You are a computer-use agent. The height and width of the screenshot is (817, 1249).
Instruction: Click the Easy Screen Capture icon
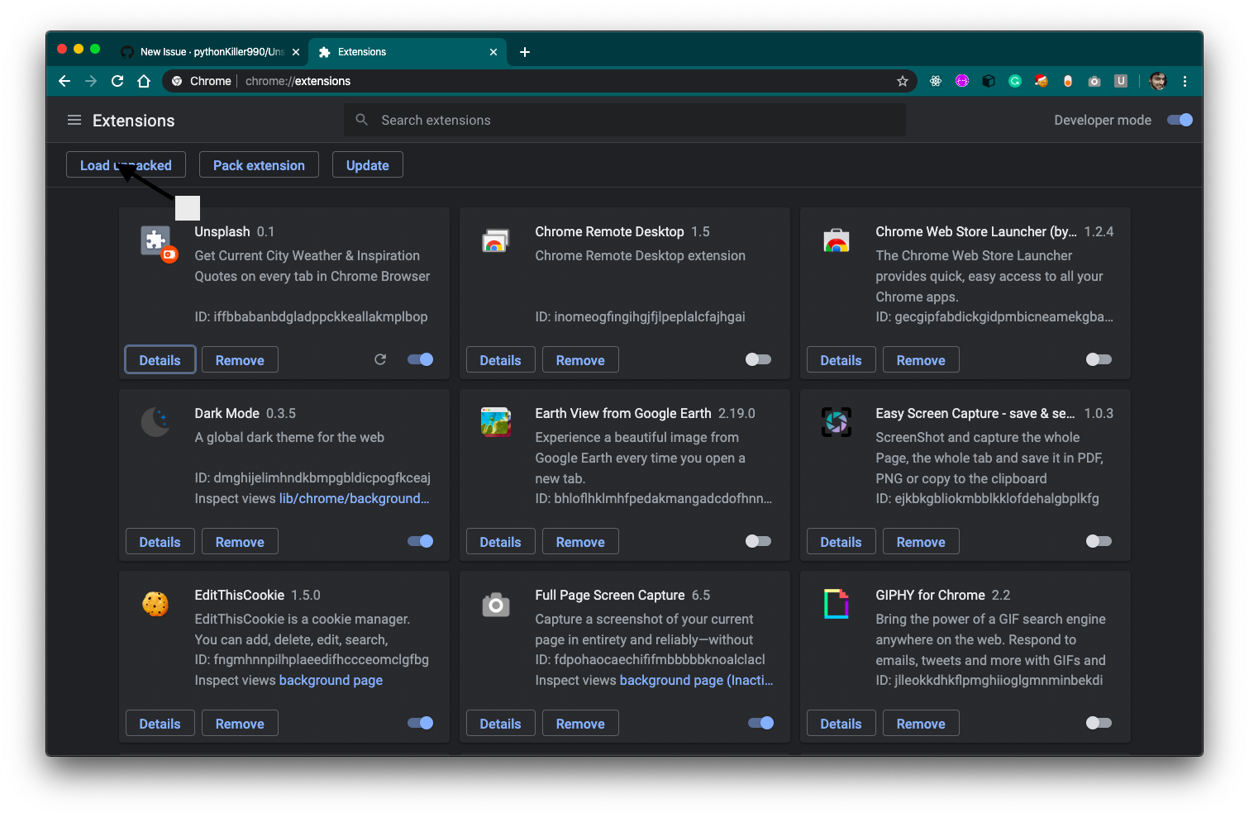837,421
